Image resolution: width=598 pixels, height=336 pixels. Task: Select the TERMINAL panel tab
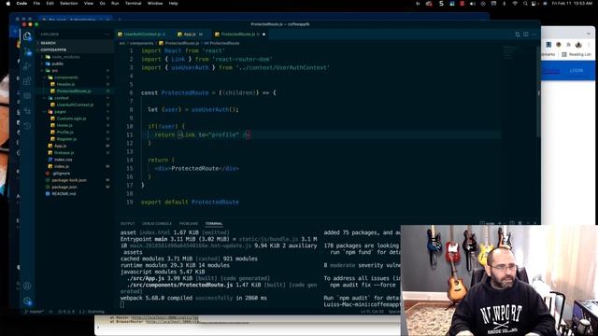214,224
